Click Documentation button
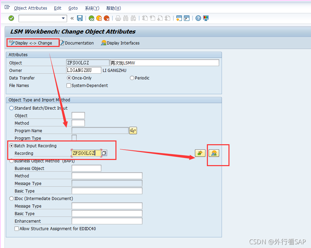Image resolution: width=311 pixels, height=248 pixels. [77, 43]
